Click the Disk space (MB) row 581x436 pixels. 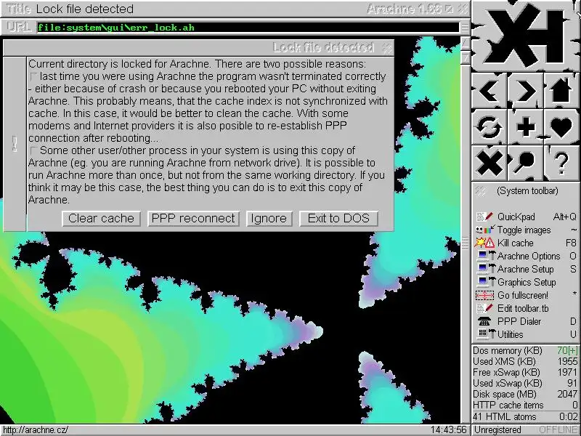[x=525, y=394]
